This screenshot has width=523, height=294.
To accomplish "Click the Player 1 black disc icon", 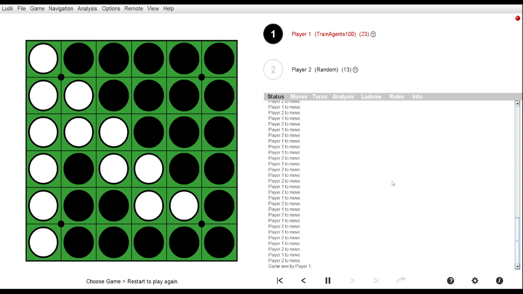I will pos(273,34).
